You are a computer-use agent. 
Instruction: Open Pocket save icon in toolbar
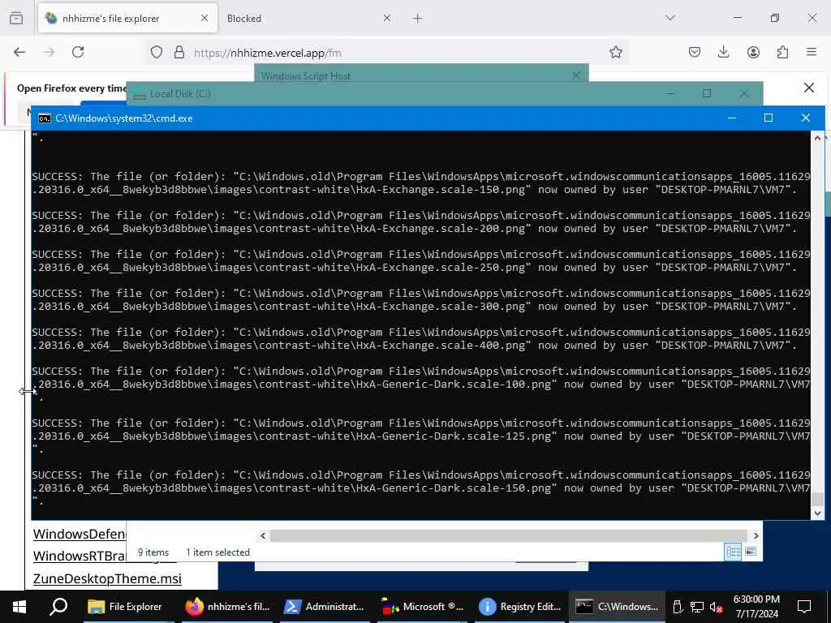click(x=695, y=52)
